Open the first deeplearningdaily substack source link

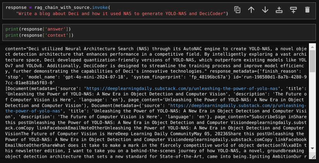point(182,88)
